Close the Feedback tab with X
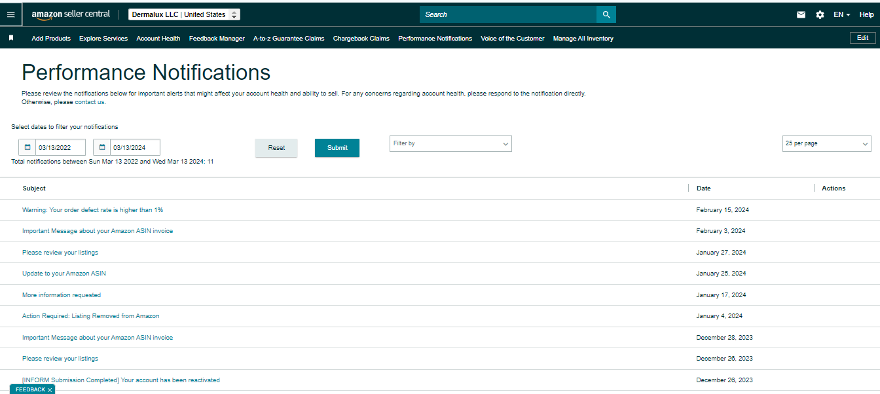The width and height of the screenshot is (880, 394). (x=50, y=390)
